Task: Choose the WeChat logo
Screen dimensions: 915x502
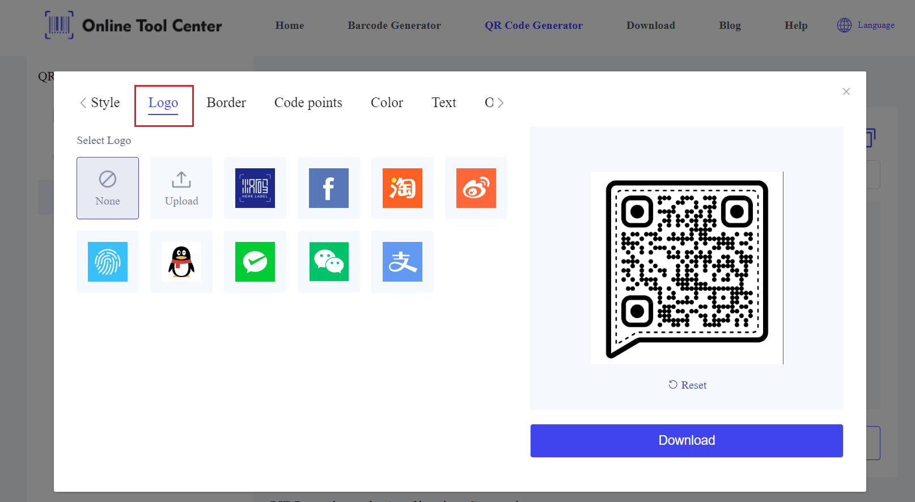Action: [329, 262]
